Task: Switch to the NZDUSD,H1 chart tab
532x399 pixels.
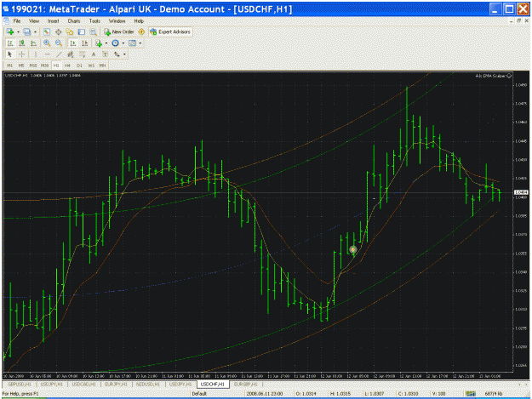Action: 147,385
